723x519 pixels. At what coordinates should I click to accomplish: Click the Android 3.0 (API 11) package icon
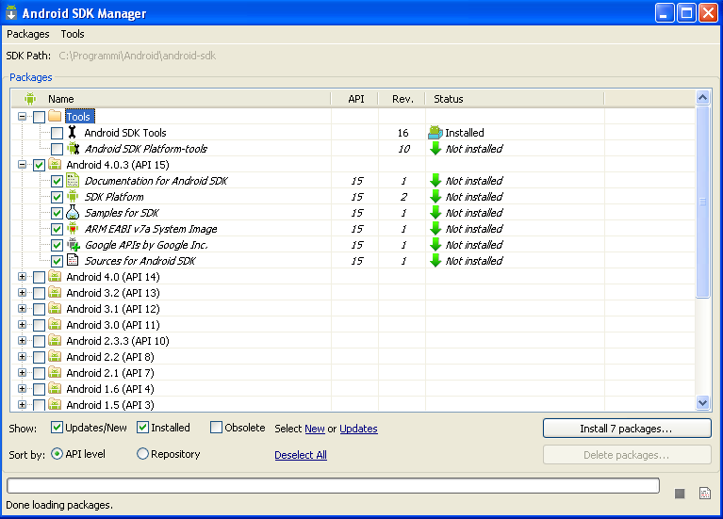click(x=55, y=324)
